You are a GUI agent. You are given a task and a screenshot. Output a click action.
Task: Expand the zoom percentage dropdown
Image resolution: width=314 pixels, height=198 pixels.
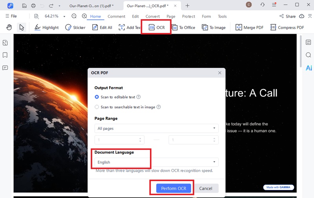pyautogui.click(x=64, y=16)
